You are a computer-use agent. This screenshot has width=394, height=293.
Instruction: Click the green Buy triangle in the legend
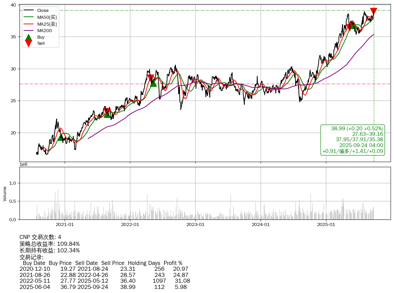29,37
